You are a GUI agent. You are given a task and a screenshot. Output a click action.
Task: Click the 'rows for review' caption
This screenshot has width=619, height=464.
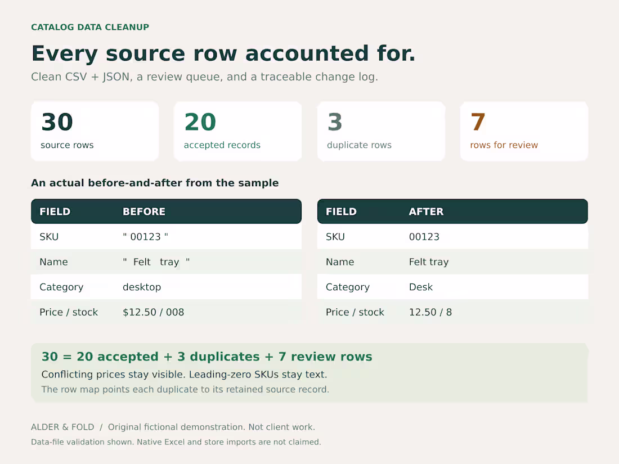click(x=504, y=145)
